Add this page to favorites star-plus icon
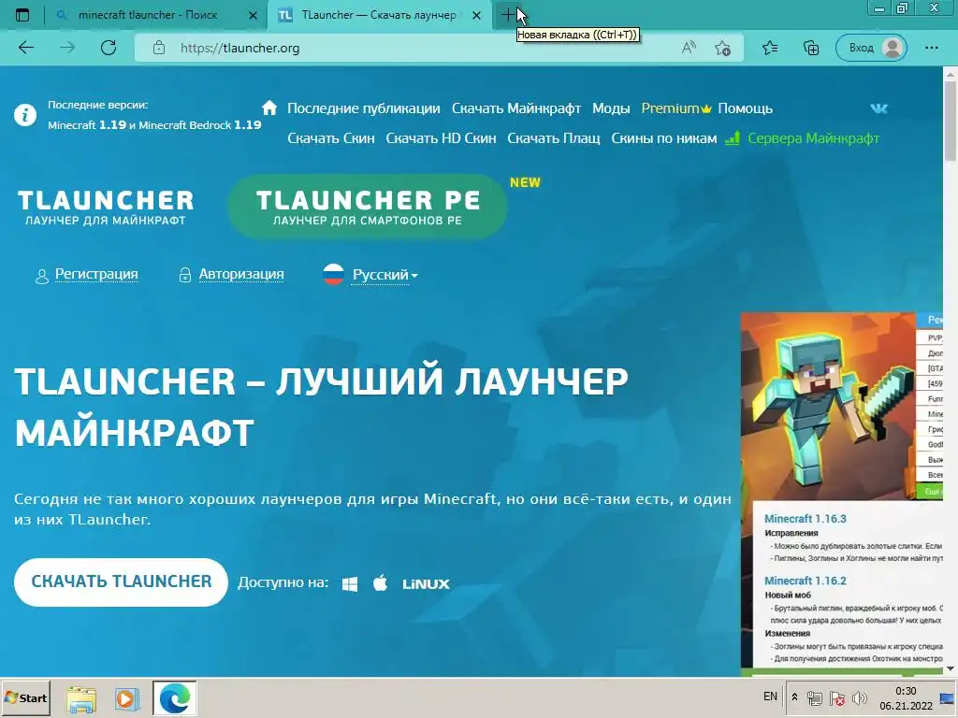The image size is (958, 718). (x=723, y=49)
